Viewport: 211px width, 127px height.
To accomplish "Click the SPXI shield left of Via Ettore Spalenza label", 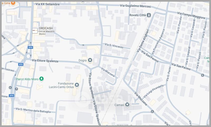I will pos(21,64).
